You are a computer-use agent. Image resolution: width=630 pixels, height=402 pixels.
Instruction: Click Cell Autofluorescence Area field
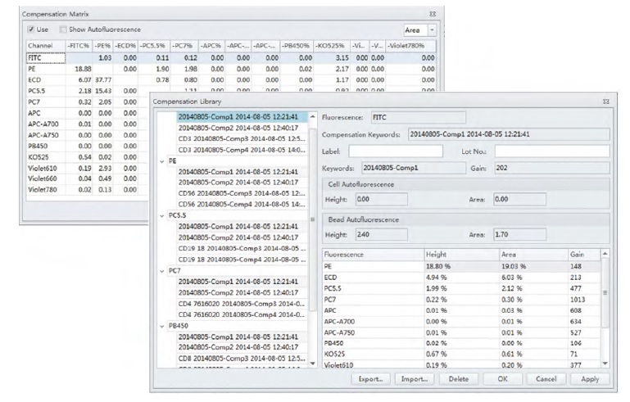(x=519, y=199)
